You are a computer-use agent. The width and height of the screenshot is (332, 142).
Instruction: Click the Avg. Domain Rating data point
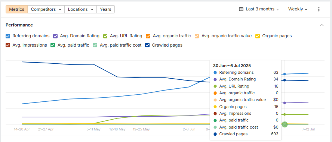[285, 103]
